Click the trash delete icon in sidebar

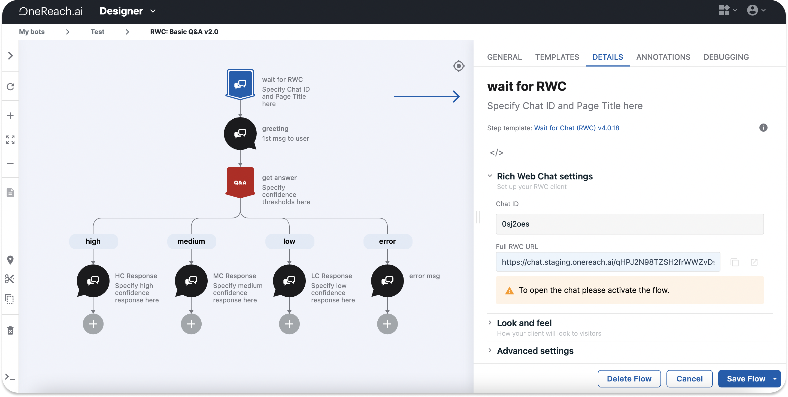pyautogui.click(x=10, y=330)
